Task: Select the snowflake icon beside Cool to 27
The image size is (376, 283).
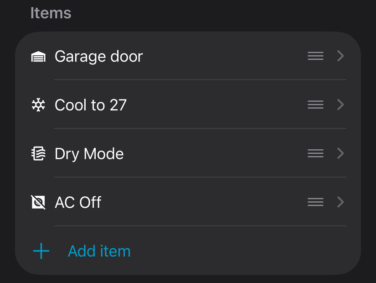Action: pos(38,105)
